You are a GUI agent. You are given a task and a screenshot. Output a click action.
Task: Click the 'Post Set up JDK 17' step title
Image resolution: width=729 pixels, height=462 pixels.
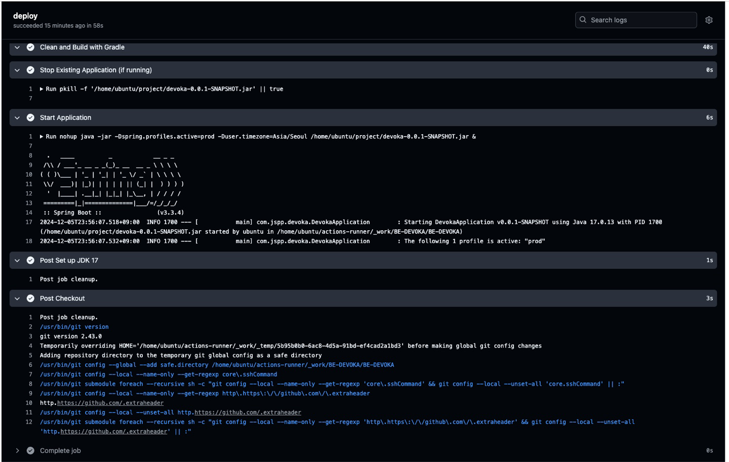click(69, 260)
